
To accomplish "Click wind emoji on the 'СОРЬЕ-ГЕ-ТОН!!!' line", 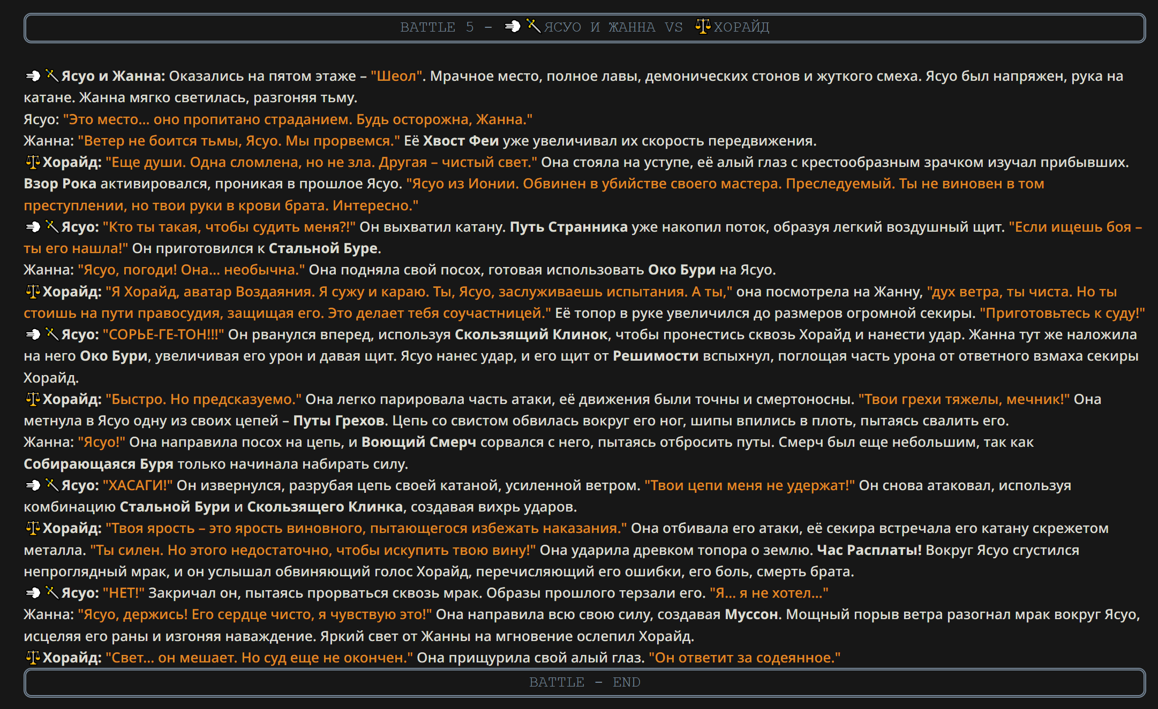I will pyautogui.click(x=33, y=334).
